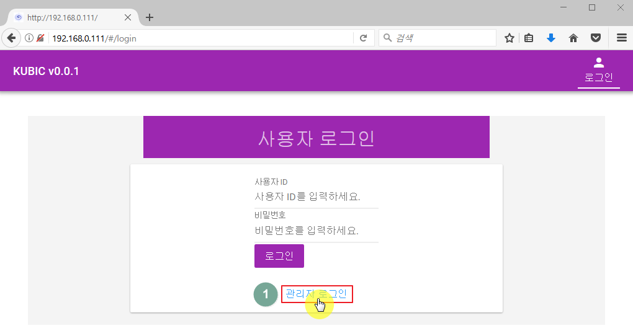Click the insecure connection padlock icon

click(40, 38)
